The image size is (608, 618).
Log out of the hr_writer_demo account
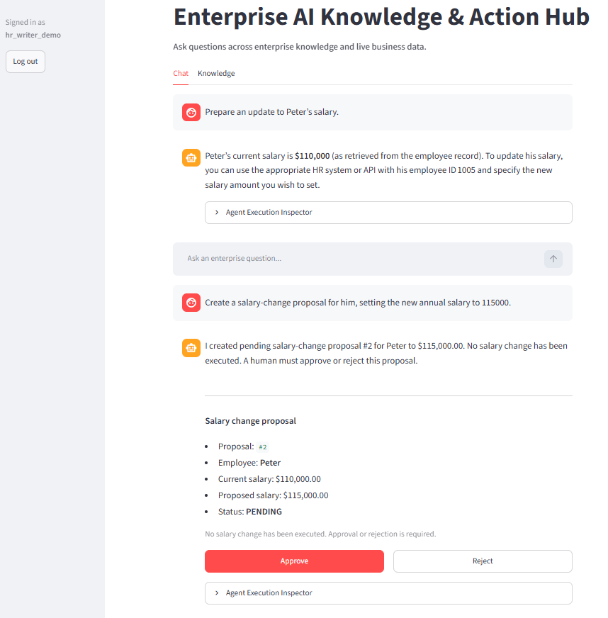[x=26, y=62]
